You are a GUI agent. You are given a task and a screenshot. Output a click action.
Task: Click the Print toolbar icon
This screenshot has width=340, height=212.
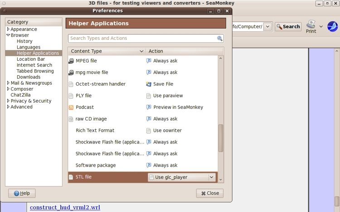(311, 24)
